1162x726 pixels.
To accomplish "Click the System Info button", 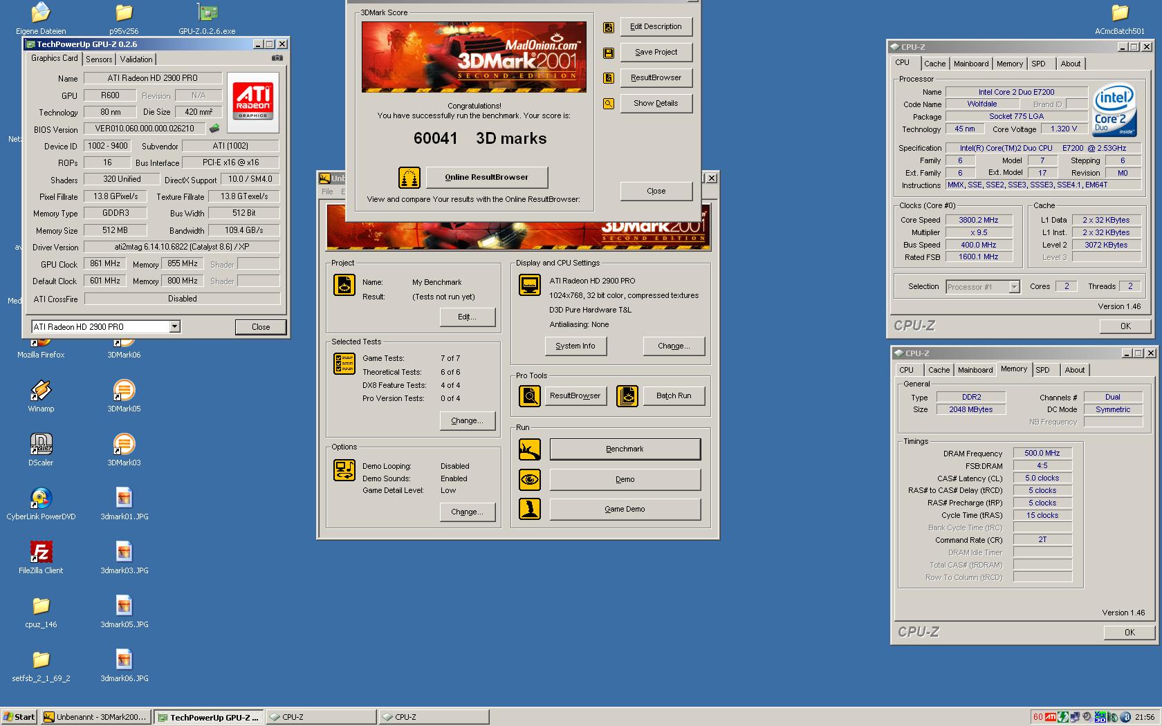I will pyautogui.click(x=575, y=346).
